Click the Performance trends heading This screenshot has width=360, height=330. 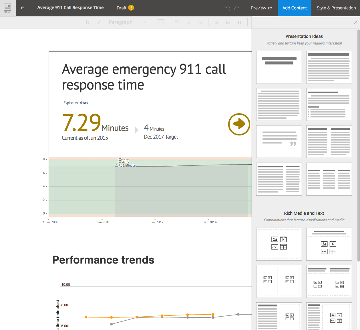click(x=103, y=260)
